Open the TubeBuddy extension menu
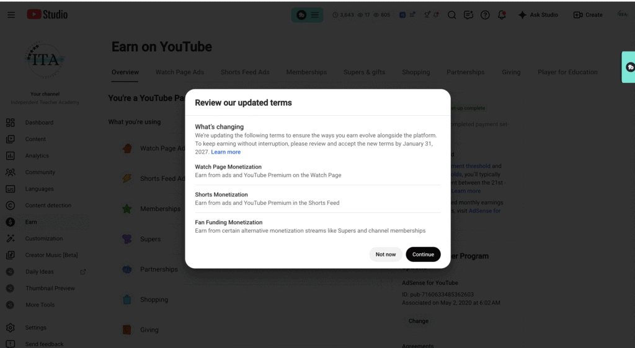635x348 pixels. (308, 15)
